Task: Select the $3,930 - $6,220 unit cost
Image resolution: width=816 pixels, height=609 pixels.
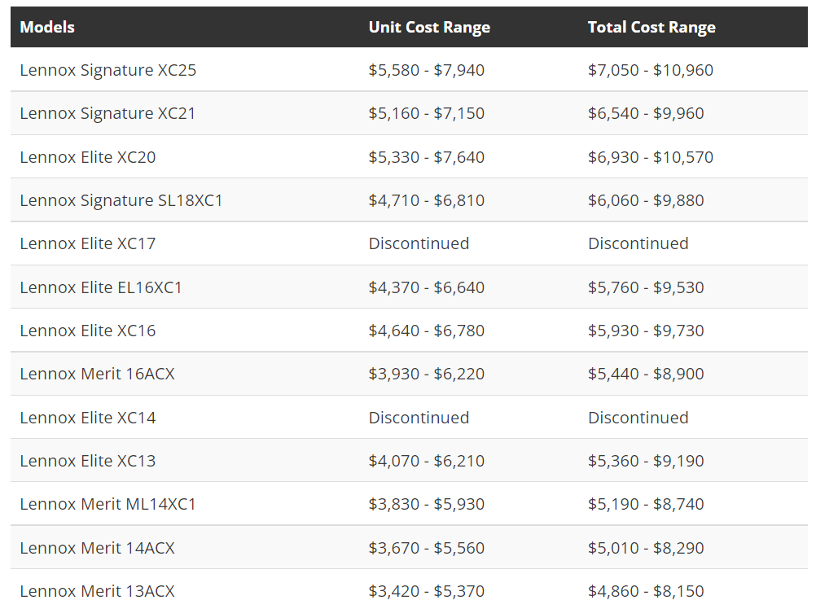Action: (x=426, y=374)
